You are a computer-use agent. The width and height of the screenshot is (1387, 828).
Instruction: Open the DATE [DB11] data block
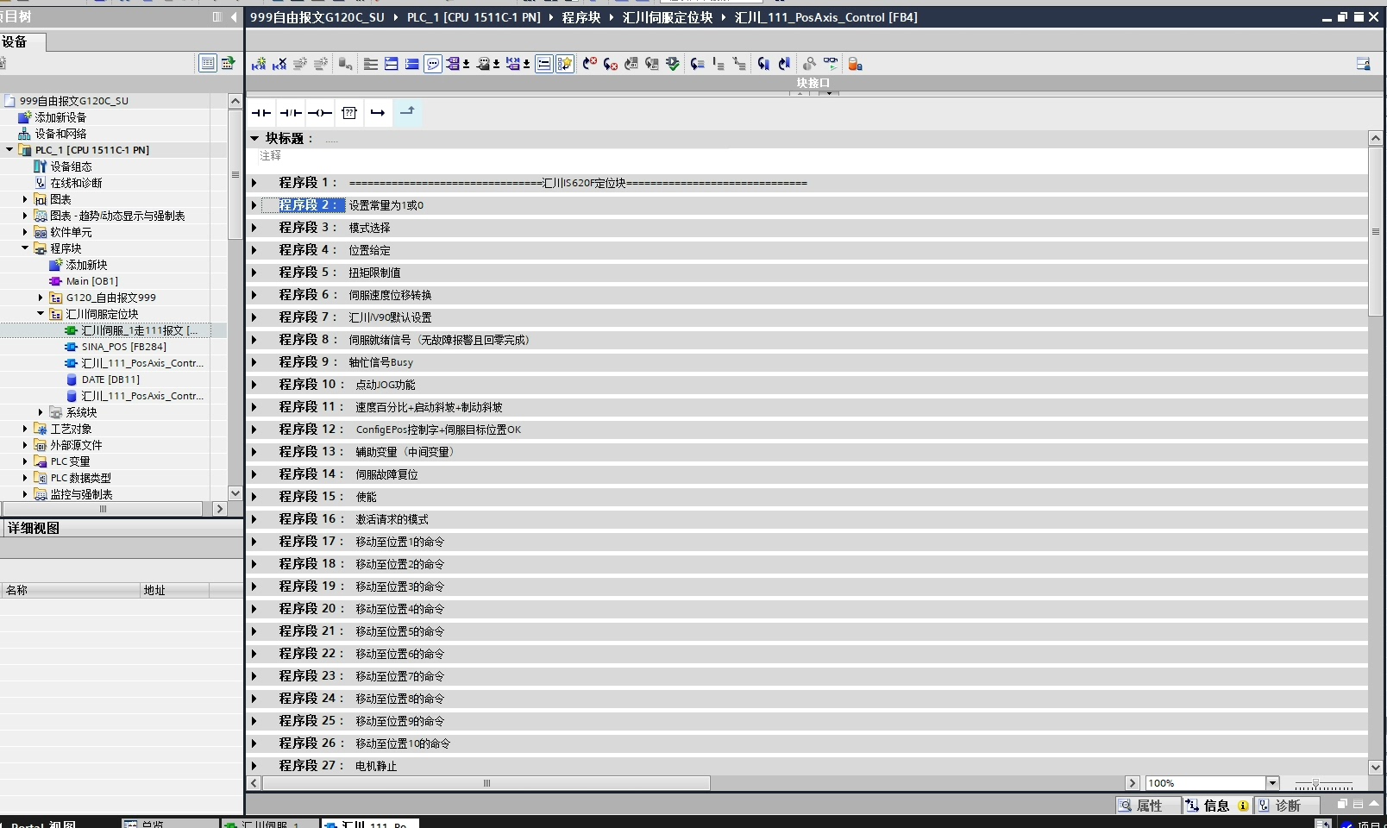[x=110, y=379]
